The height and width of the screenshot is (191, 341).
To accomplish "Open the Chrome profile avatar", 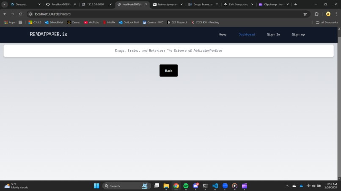I will pos(328,14).
